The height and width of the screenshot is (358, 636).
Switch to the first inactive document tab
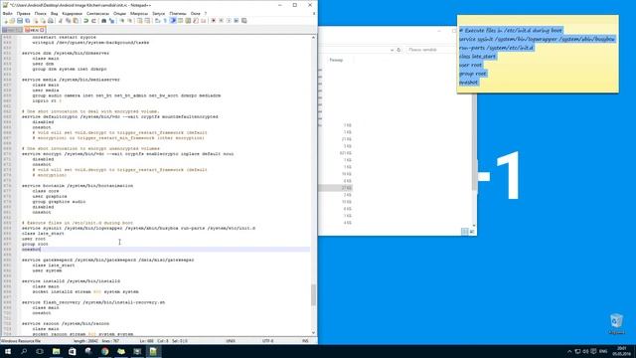point(12,30)
